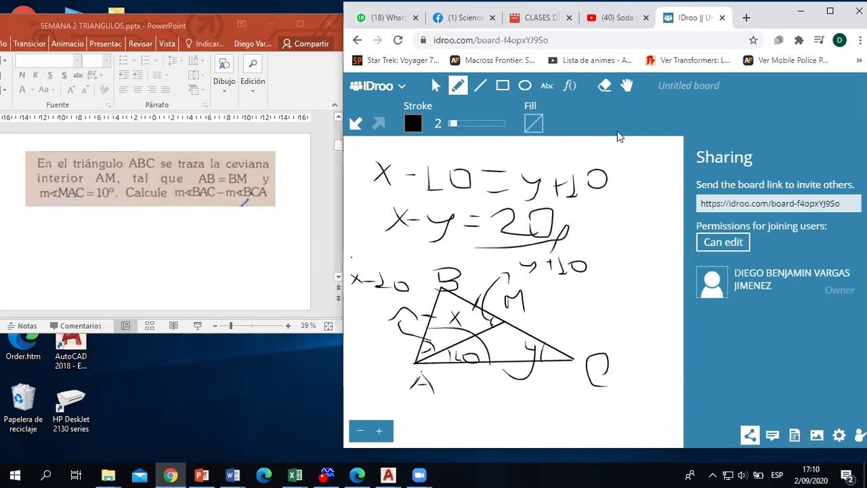Open Animaciones ribbon tab
867x488 pixels.
(x=68, y=43)
